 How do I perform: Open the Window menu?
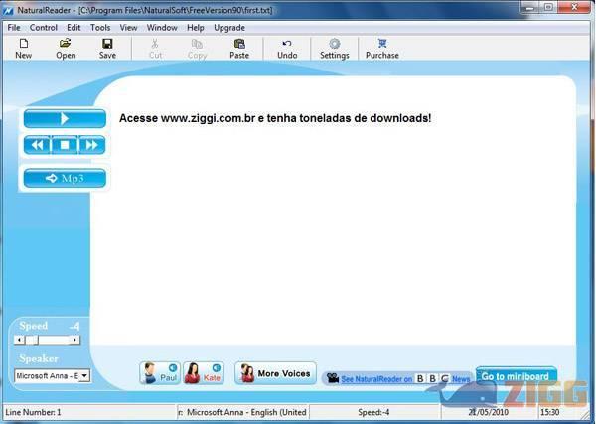click(x=162, y=28)
